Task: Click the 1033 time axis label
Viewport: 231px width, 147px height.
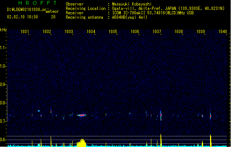Action: pos(69,31)
